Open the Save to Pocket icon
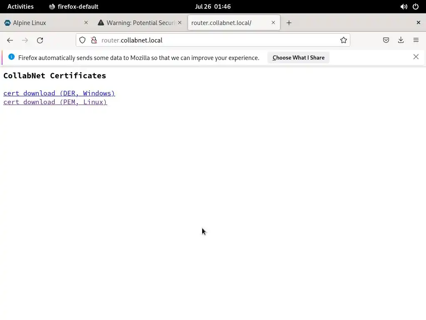This screenshot has width=426, height=320. click(x=386, y=40)
